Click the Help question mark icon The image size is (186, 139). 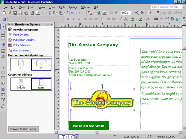click(149, 13)
